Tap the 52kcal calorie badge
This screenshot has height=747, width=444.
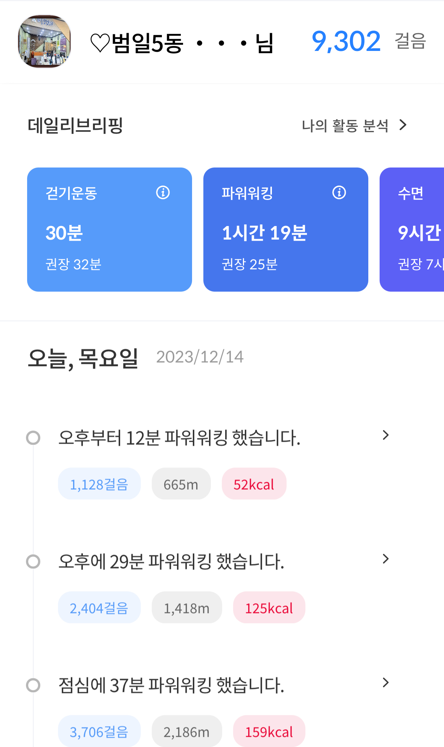pos(254,484)
